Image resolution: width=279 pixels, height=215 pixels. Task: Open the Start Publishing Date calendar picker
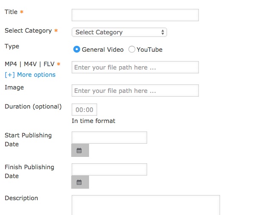pyautogui.click(x=80, y=151)
